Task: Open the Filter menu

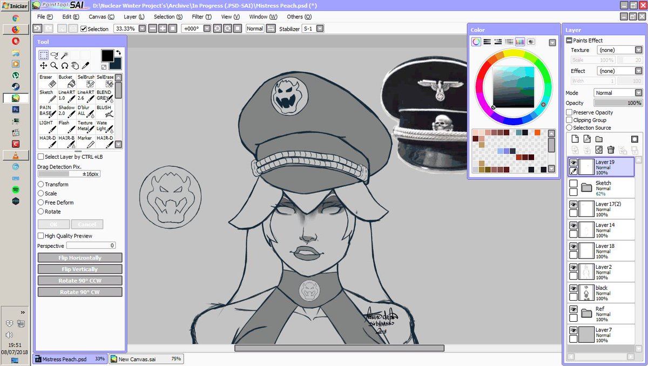Action: pyautogui.click(x=200, y=16)
